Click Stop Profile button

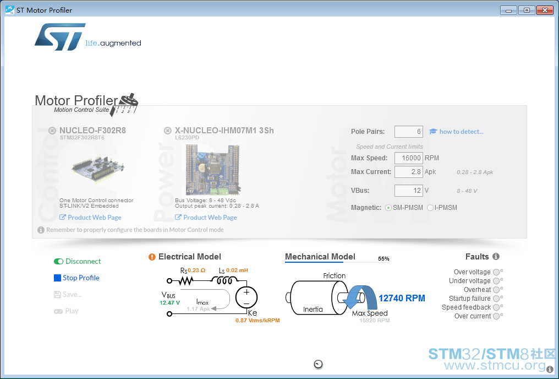[76, 278]
